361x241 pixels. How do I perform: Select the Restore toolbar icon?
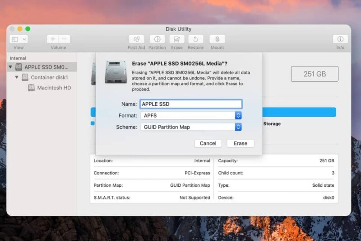[196, 39]
